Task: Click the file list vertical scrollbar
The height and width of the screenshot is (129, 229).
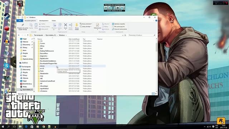Action: [x=157, y=47]
